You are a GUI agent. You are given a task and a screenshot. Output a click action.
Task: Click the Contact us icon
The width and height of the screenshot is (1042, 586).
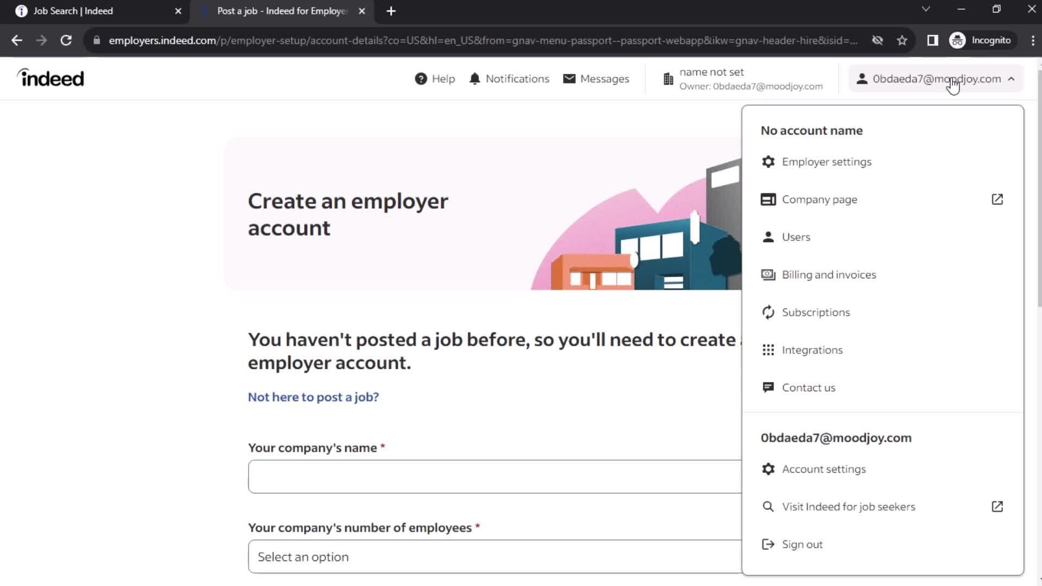click(x=768, y=387)
